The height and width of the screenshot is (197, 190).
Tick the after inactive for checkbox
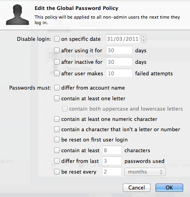point(57,62)
